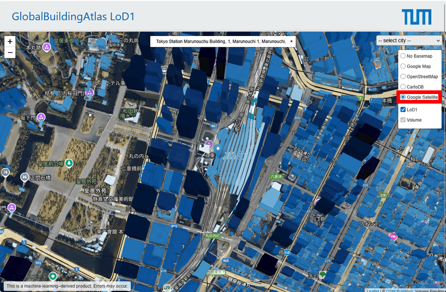This screenshot has height=292, width=446.
Task: Open the OSM Buildings attribution link
Action: coord(399,291)
